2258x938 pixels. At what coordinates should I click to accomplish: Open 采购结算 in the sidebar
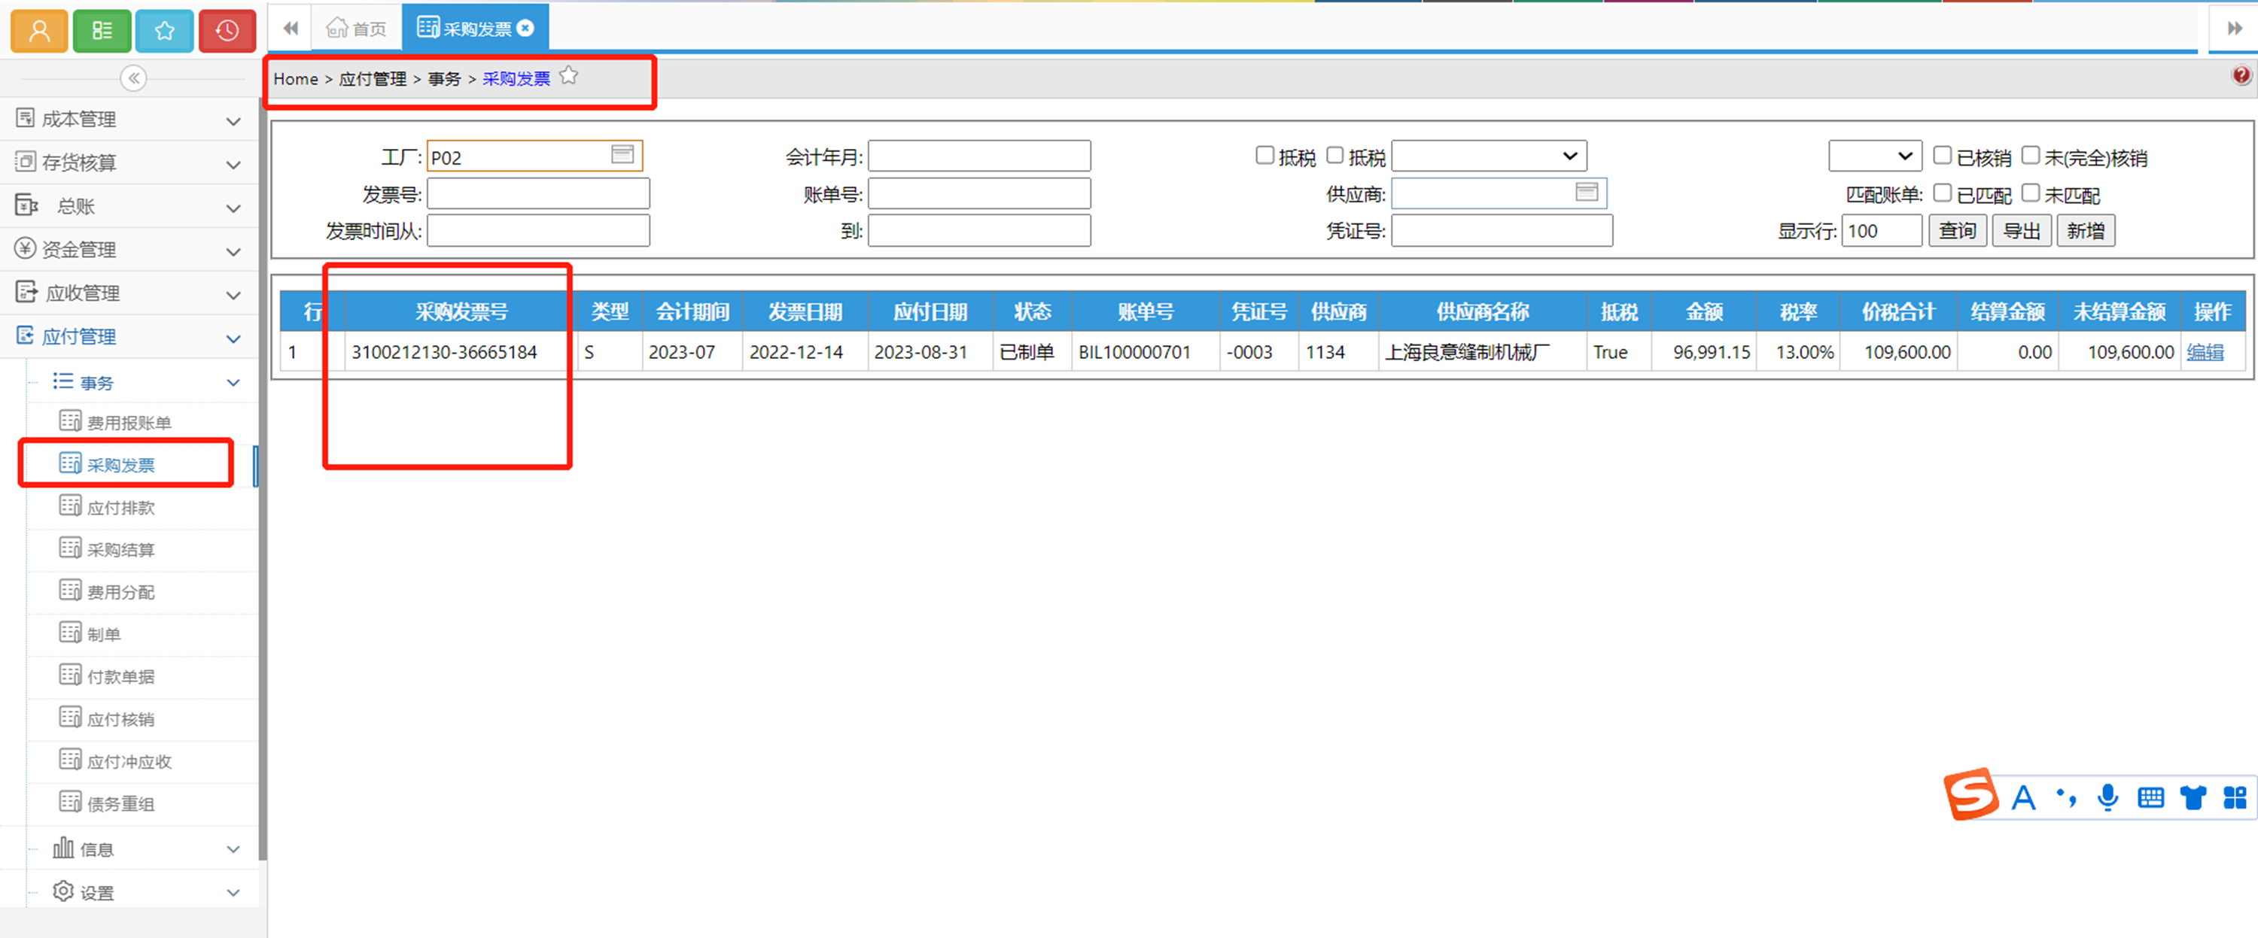coord(121,550)
